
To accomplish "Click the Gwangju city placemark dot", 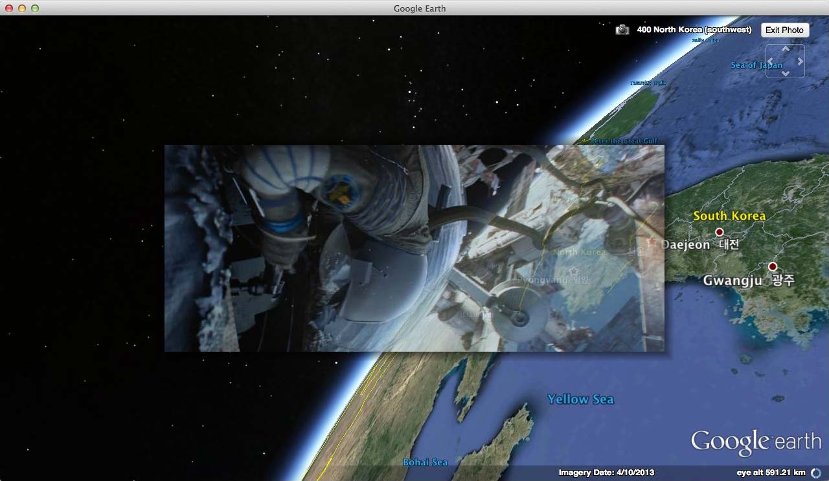I will pyautogui.click(x=773, y=266).
